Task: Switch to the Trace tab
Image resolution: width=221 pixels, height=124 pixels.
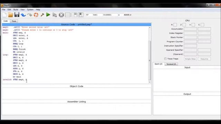Action: [x=14, y=21]
